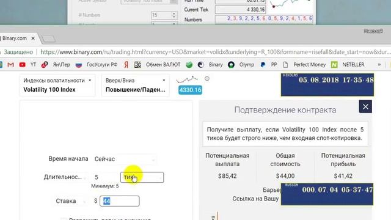391x220 pixels.
Task: Open the NETELLER bookmark
Action: click(348, 65)
